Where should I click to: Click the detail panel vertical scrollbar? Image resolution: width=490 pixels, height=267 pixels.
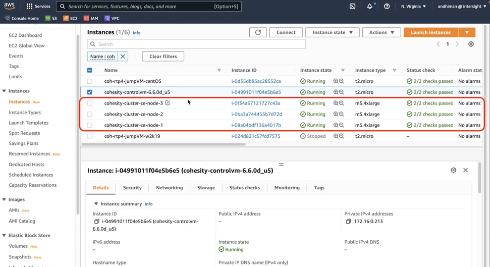pyautogui.click(x=480, y=178)
